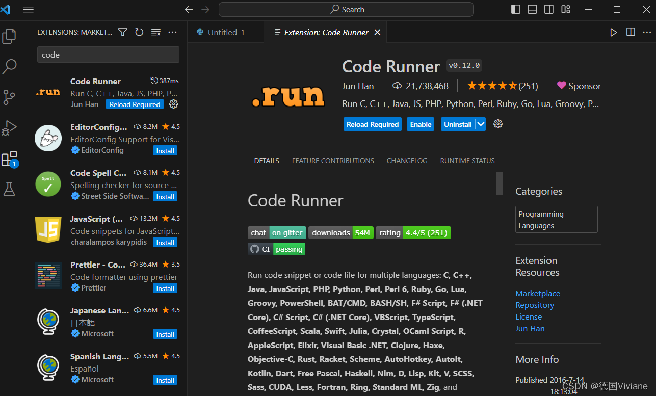The image size is (656, 396).
Task: Select Code Spell Checker list item
Action: [x=106, y=184]
